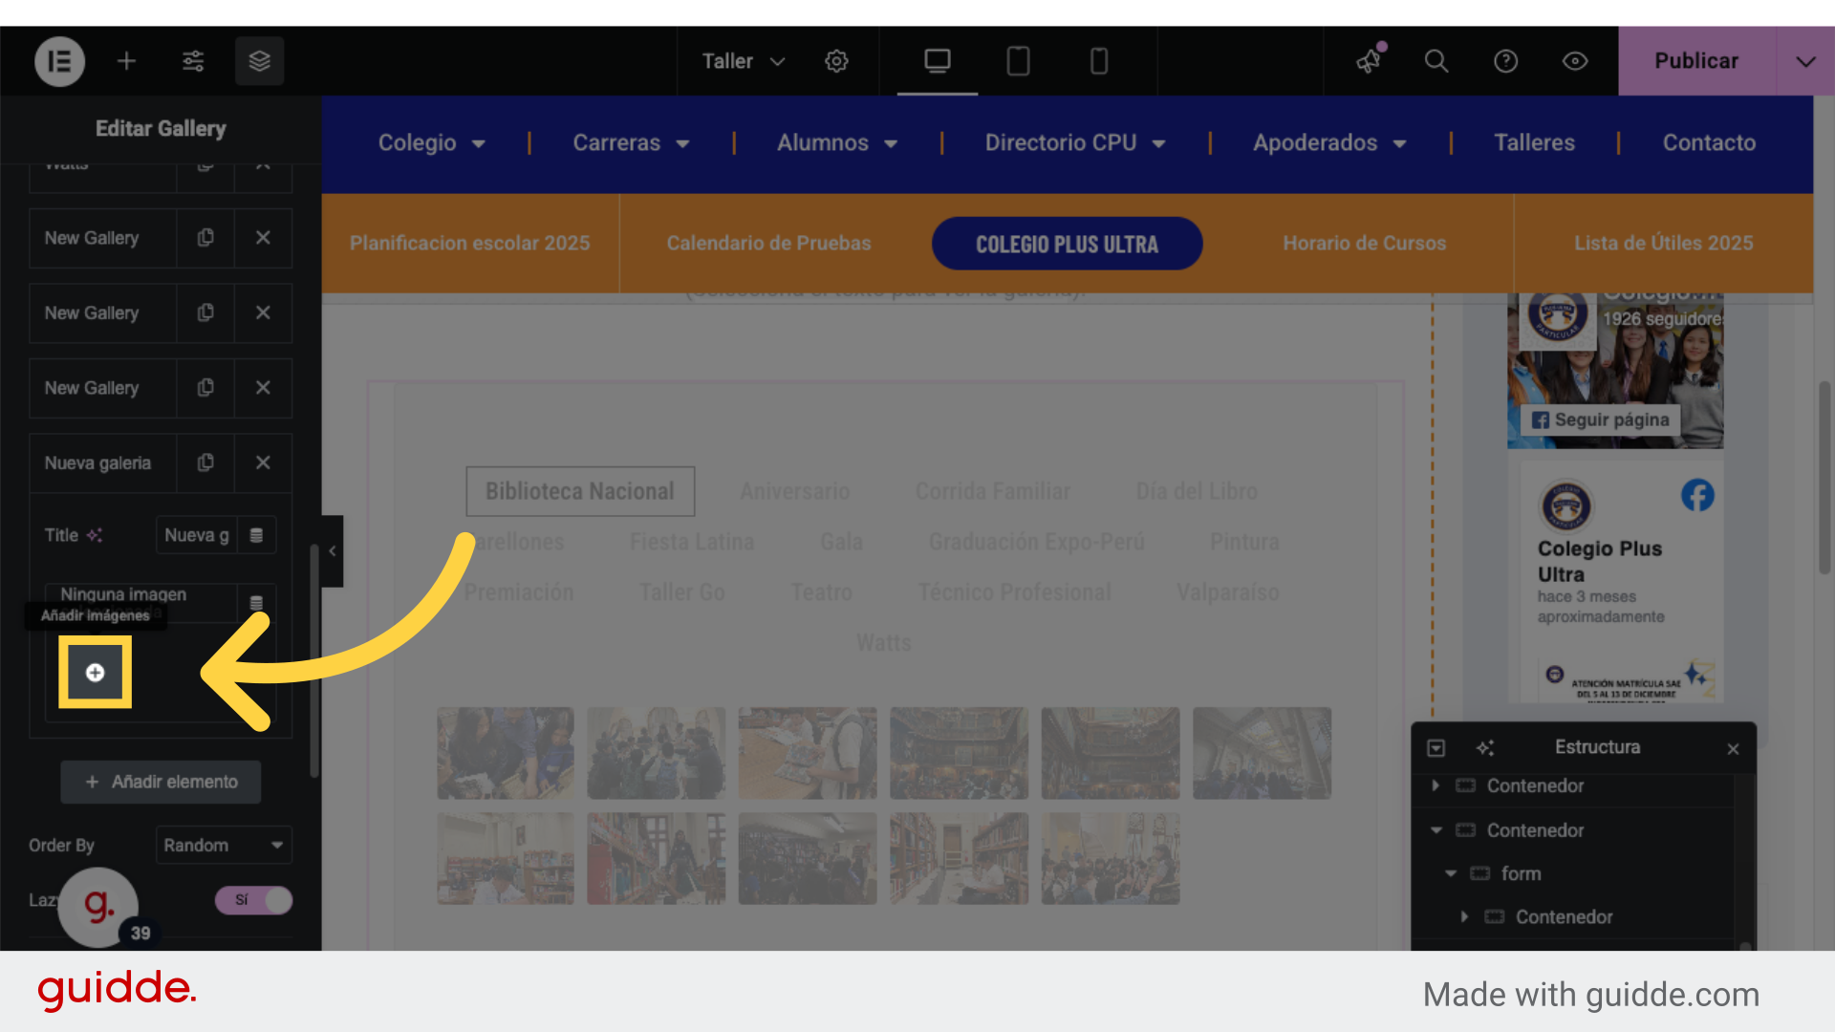1835x1032 pixels.
Task: Open dynamic tags for the Title field
Action: point(256,535)
